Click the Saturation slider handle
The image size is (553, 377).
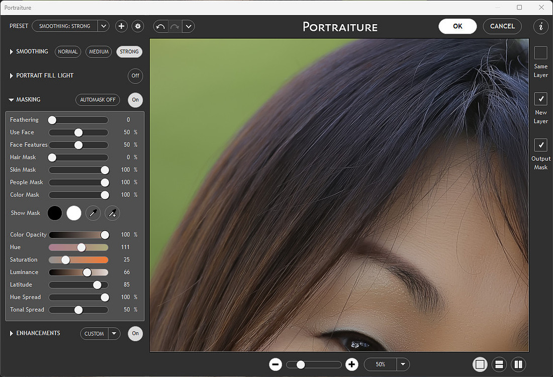pyautogui.click(x=65, y=260)
